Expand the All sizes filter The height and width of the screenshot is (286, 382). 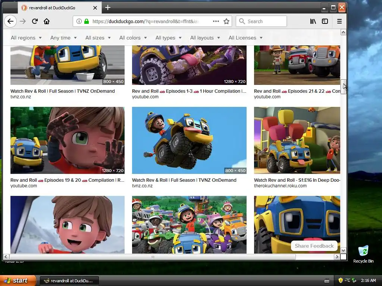(98, 38)
